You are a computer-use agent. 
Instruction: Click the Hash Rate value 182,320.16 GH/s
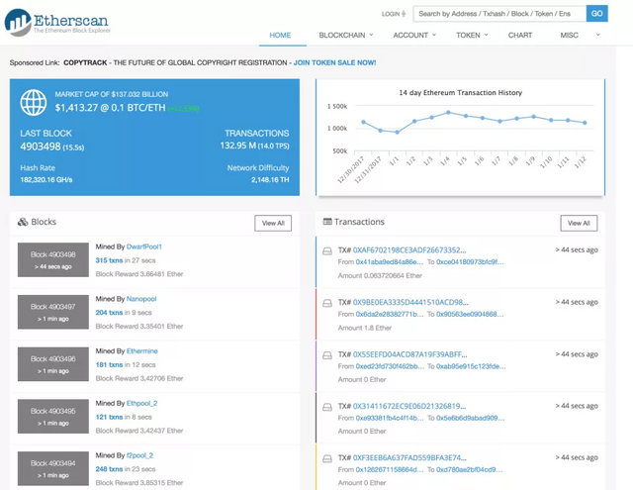coord(46,180)
